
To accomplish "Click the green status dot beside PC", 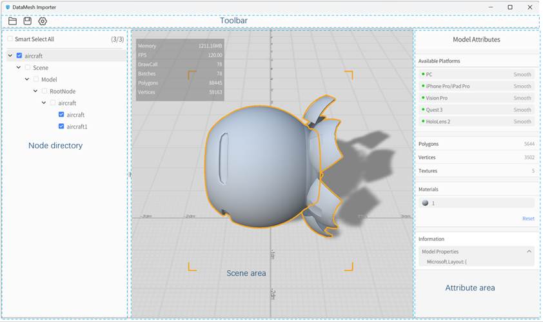I will [x=422, y=74].
